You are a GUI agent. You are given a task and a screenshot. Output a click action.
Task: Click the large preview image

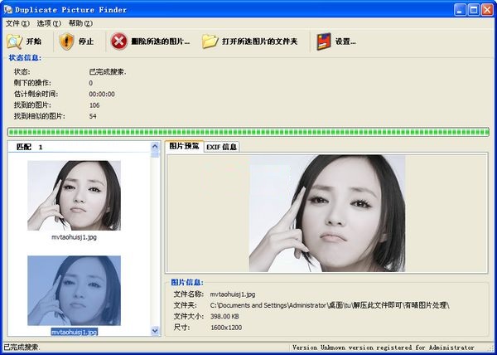click(327, 213)
